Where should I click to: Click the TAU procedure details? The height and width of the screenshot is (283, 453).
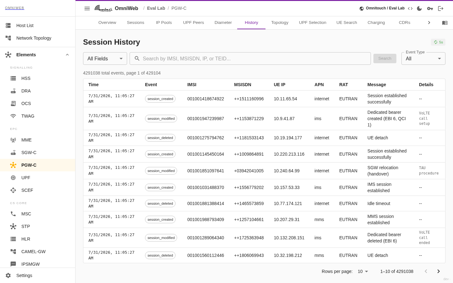(429, 171)
